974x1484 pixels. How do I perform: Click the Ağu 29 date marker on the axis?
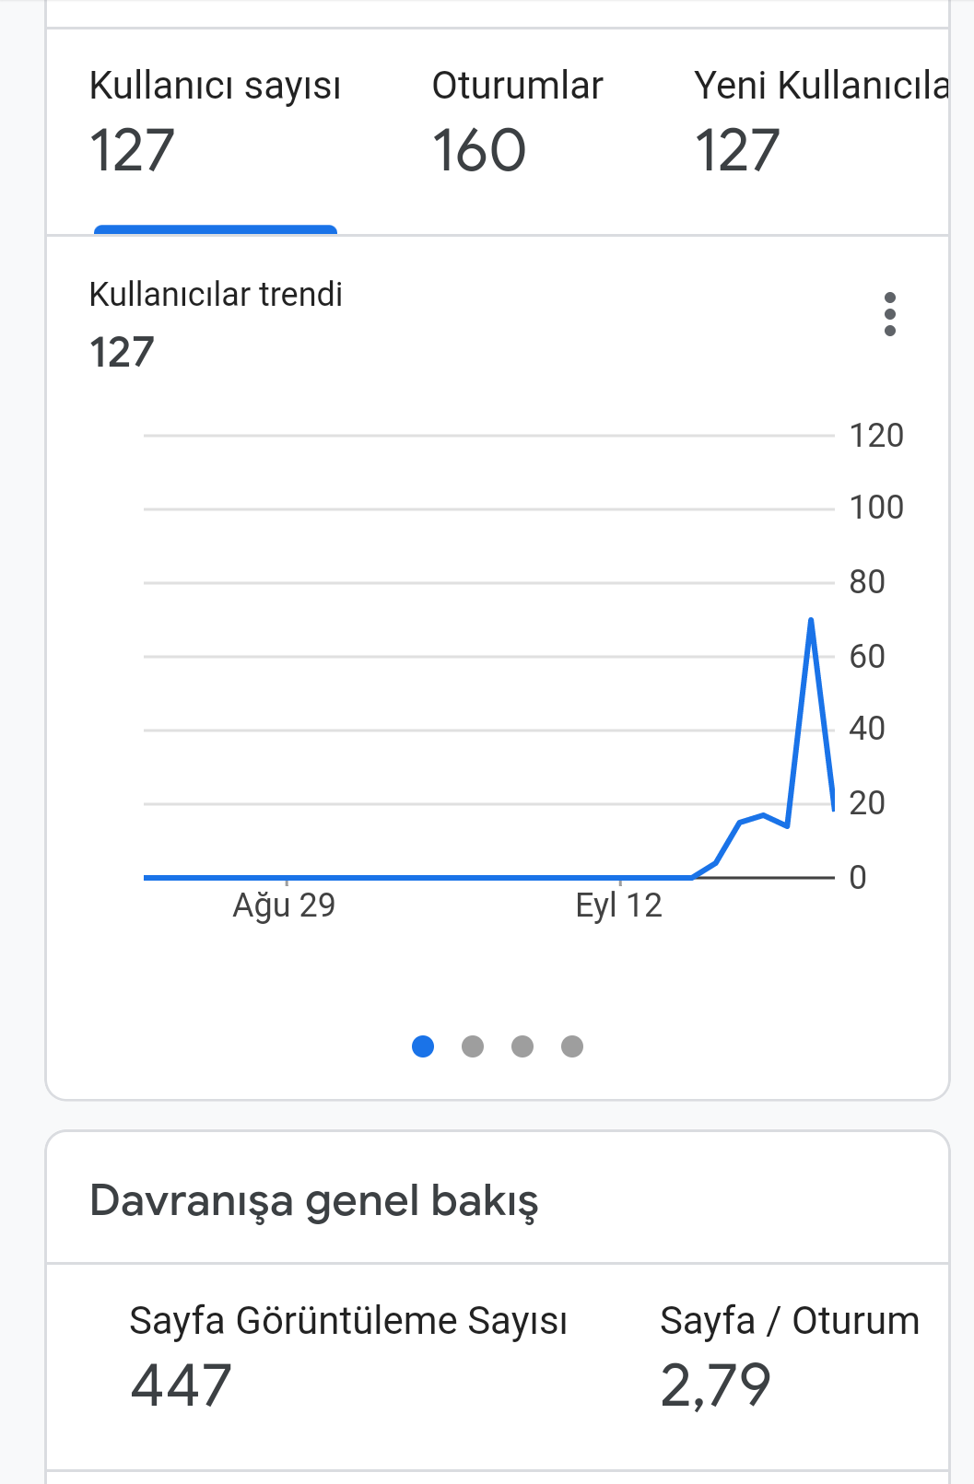coord(284,906)
